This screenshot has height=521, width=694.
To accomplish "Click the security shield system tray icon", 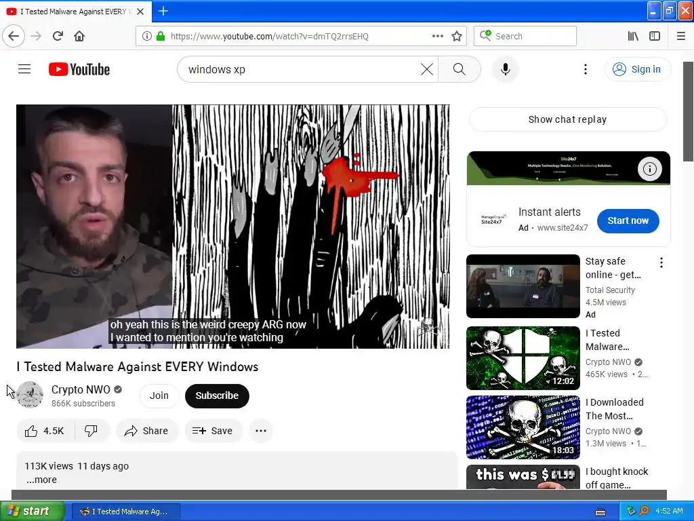I will click(x=631, y=511).
